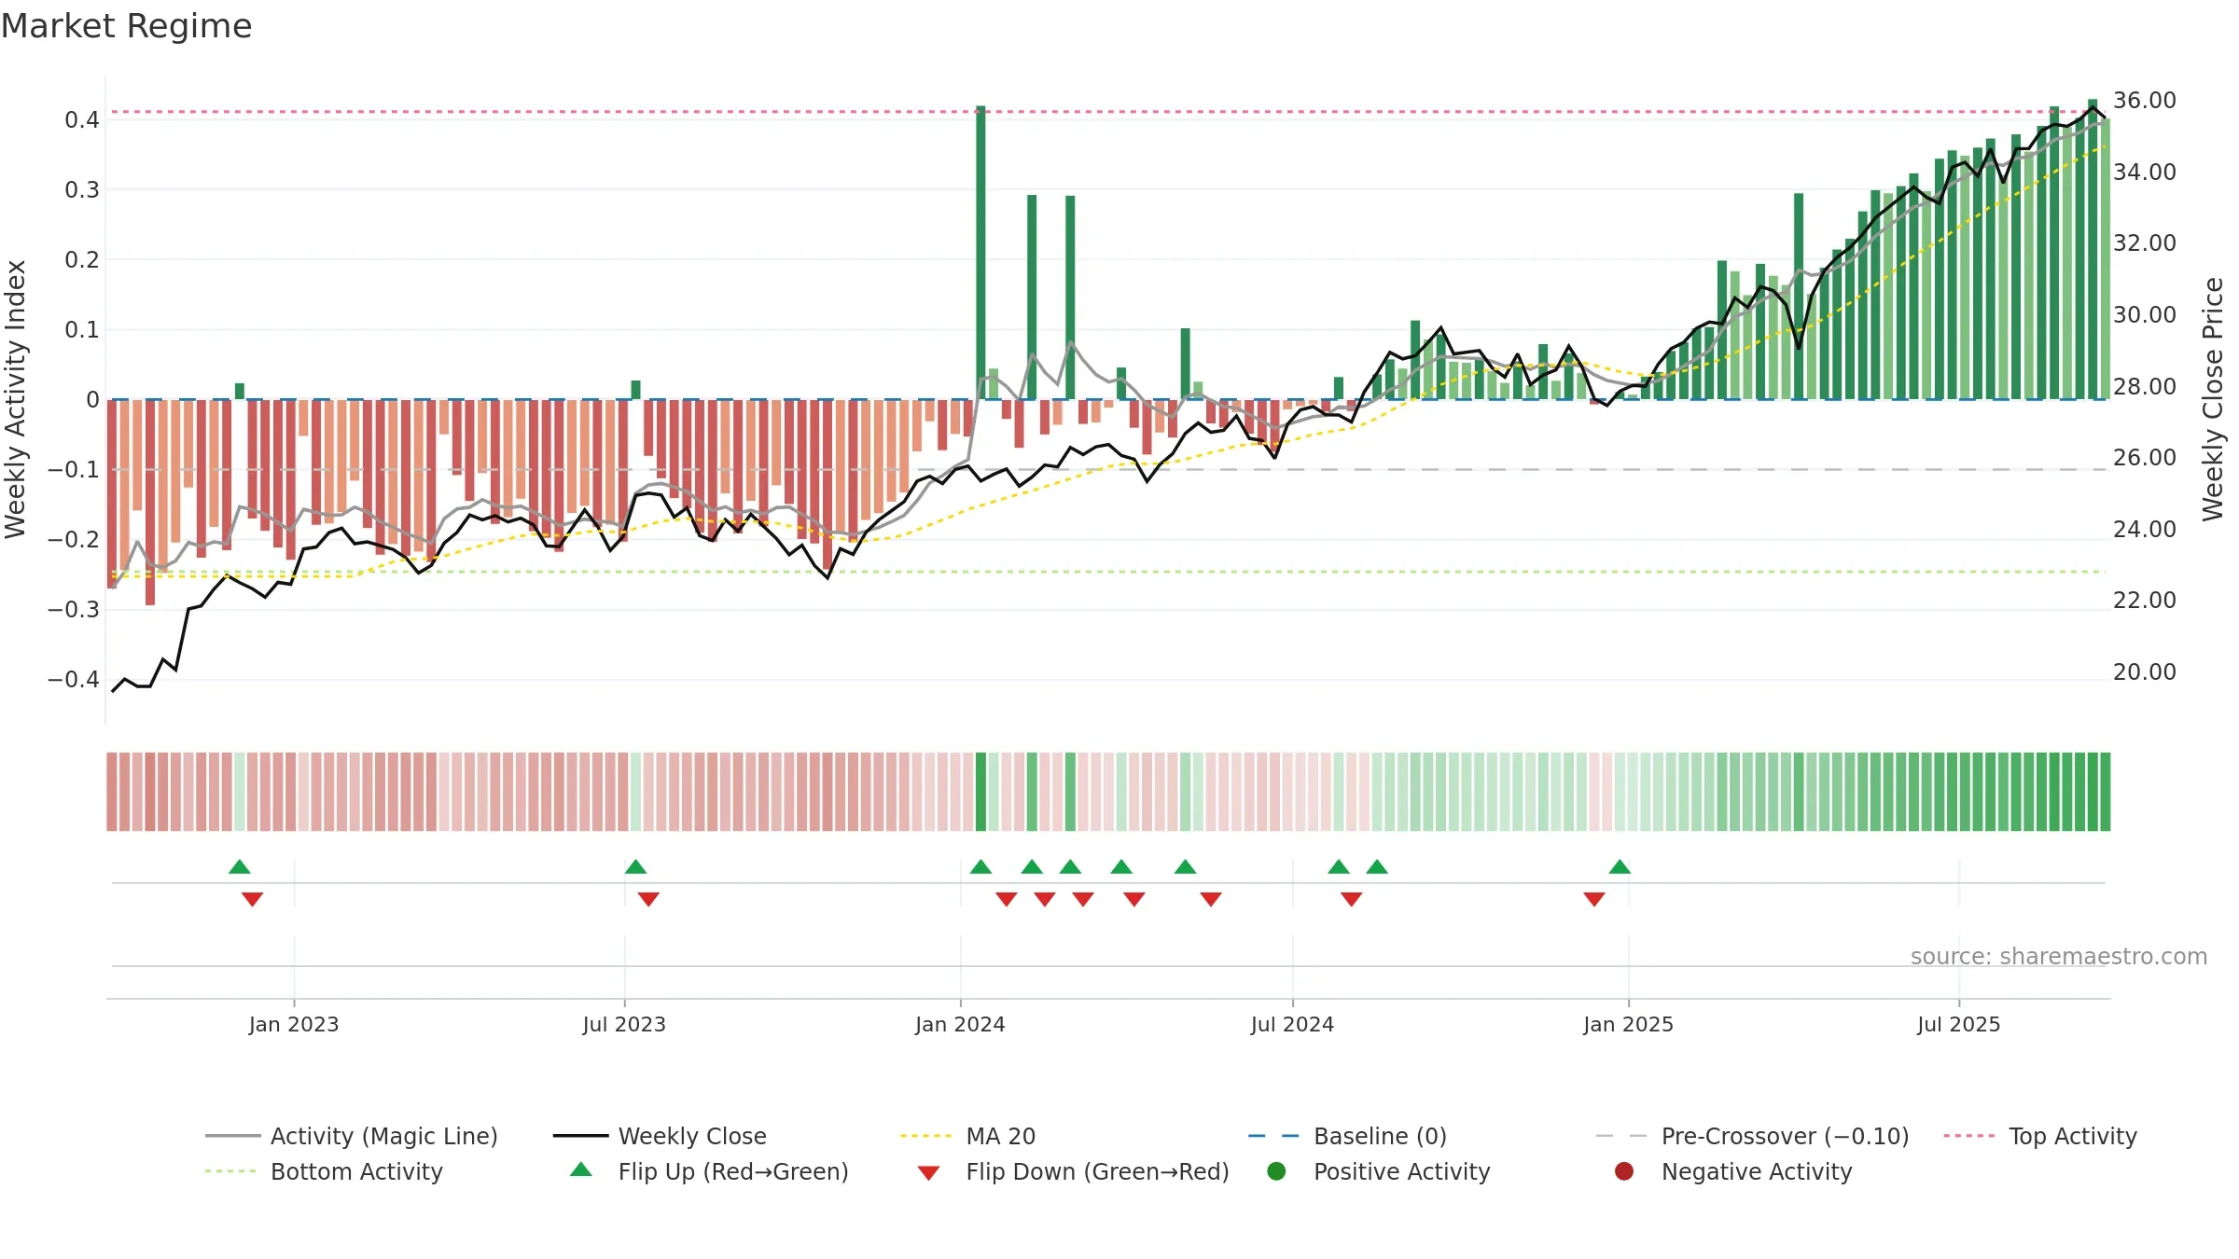This screenshot has width=2239, height=1259.
Task: Click the source: sharemaestro.com text
Action: point(2059,957)
